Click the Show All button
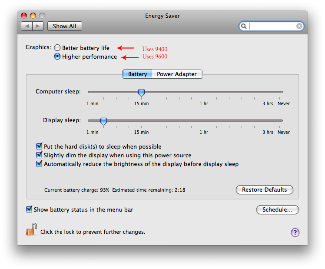 64,26
